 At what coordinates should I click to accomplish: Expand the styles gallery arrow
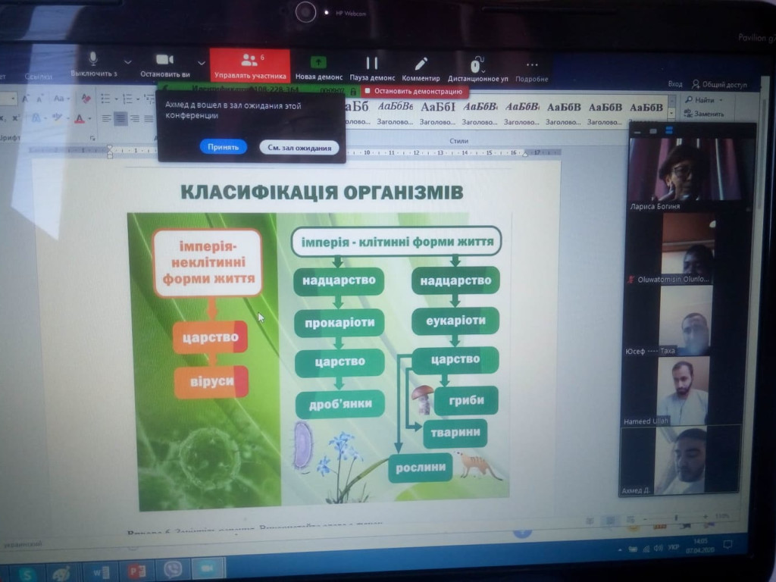[671, 114]
